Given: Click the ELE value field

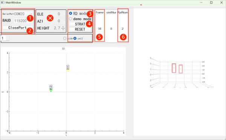Looking at the screenshot, I should coord(59,14).
